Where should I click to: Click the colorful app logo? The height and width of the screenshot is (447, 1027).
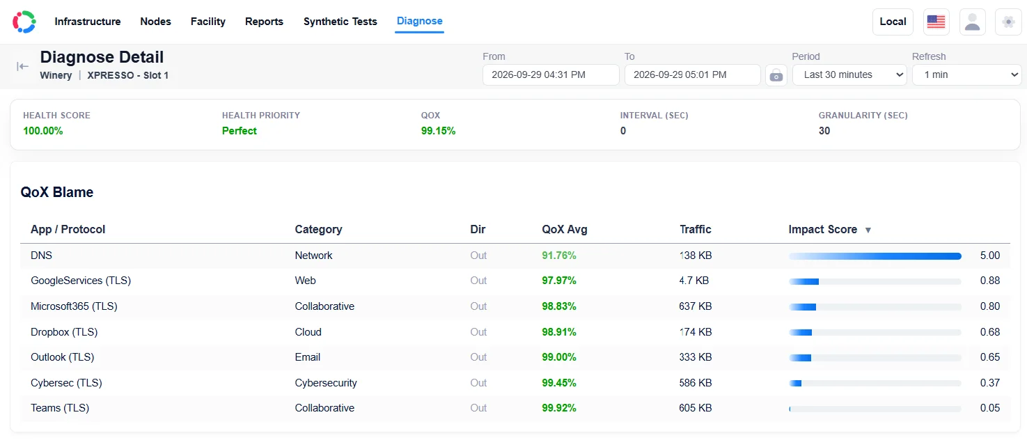pyautogui.click(x=24, y=22)
